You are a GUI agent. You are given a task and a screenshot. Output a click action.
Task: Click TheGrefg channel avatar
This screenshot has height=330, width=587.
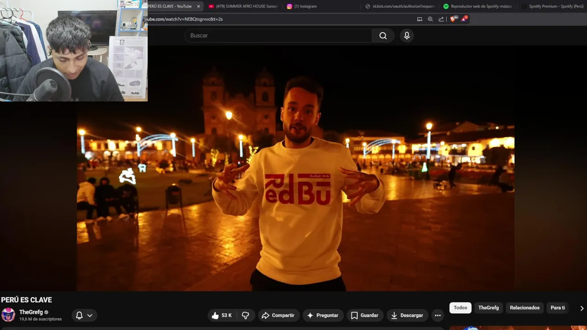point(8,315)
